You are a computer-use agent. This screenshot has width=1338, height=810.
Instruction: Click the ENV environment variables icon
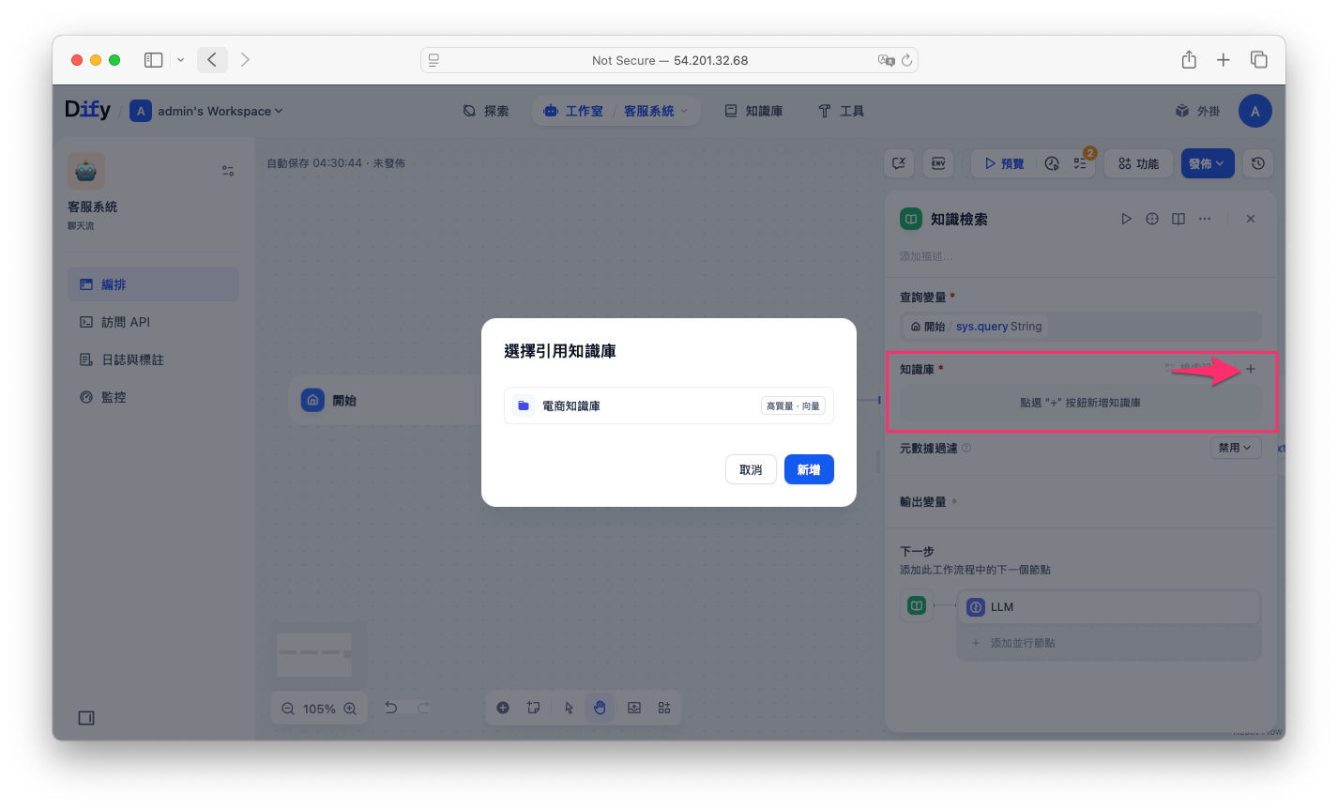click(937, 163)
